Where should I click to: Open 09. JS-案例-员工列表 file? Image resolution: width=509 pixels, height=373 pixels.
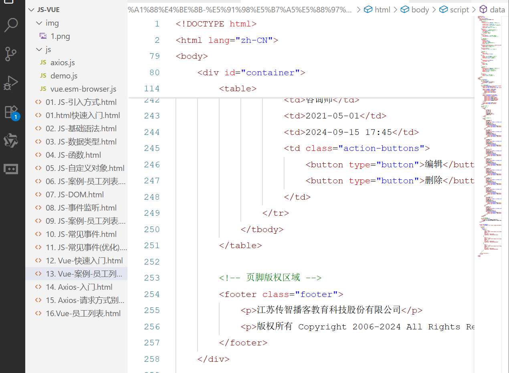(76, 221)
